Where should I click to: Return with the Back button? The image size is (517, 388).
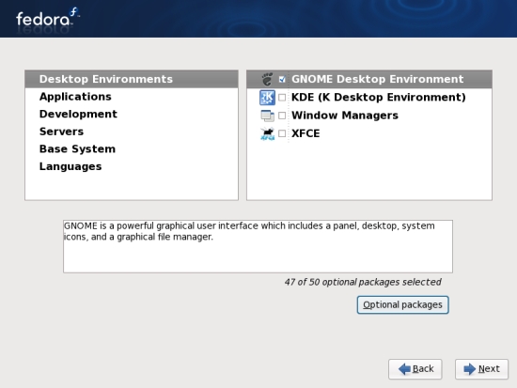click(x=415, y=369)
